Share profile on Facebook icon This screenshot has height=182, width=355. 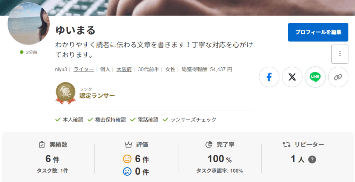269,77
